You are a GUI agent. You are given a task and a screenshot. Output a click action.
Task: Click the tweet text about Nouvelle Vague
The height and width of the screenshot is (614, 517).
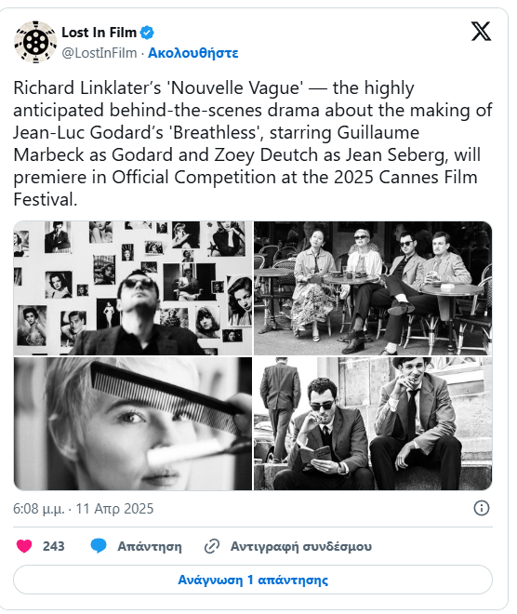tap(253, 143)
